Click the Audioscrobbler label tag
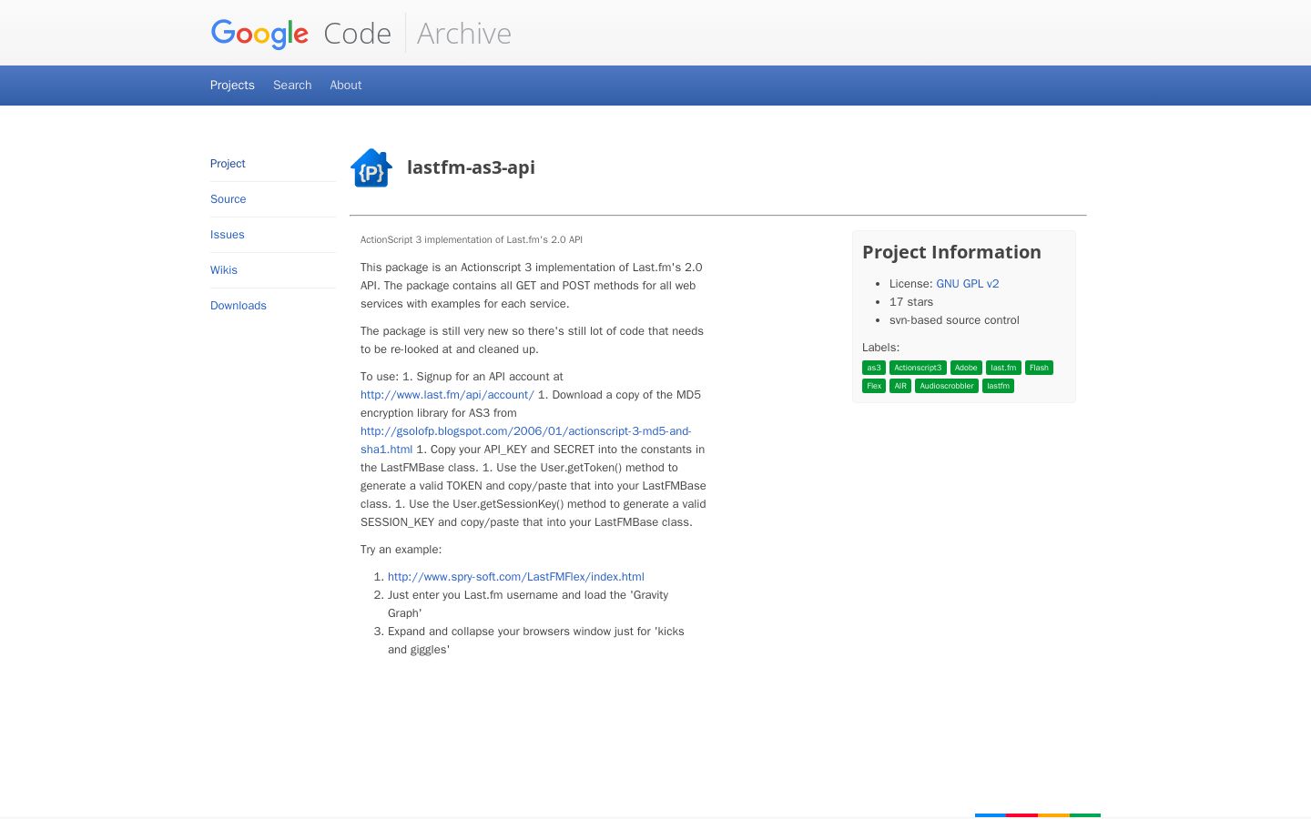 947,386
